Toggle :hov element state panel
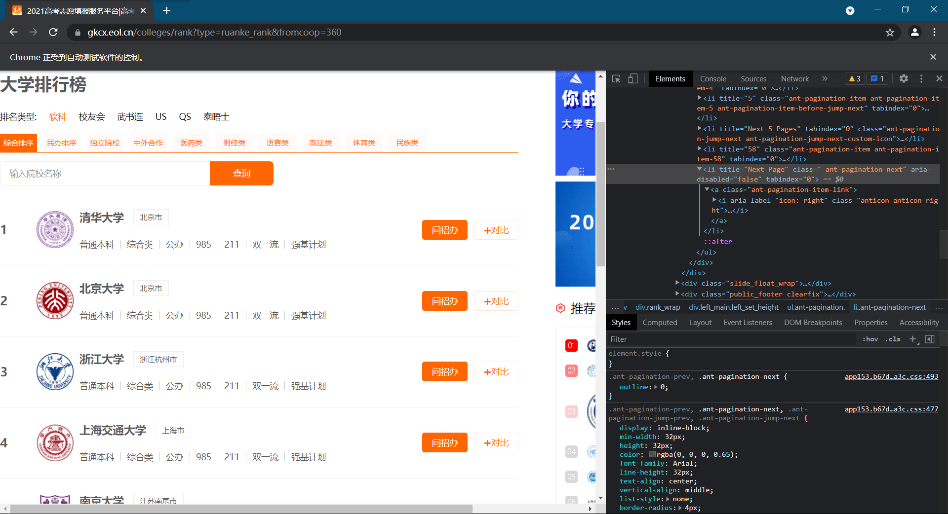The height and width of the screenshot is (514, 948). point(870,339)
